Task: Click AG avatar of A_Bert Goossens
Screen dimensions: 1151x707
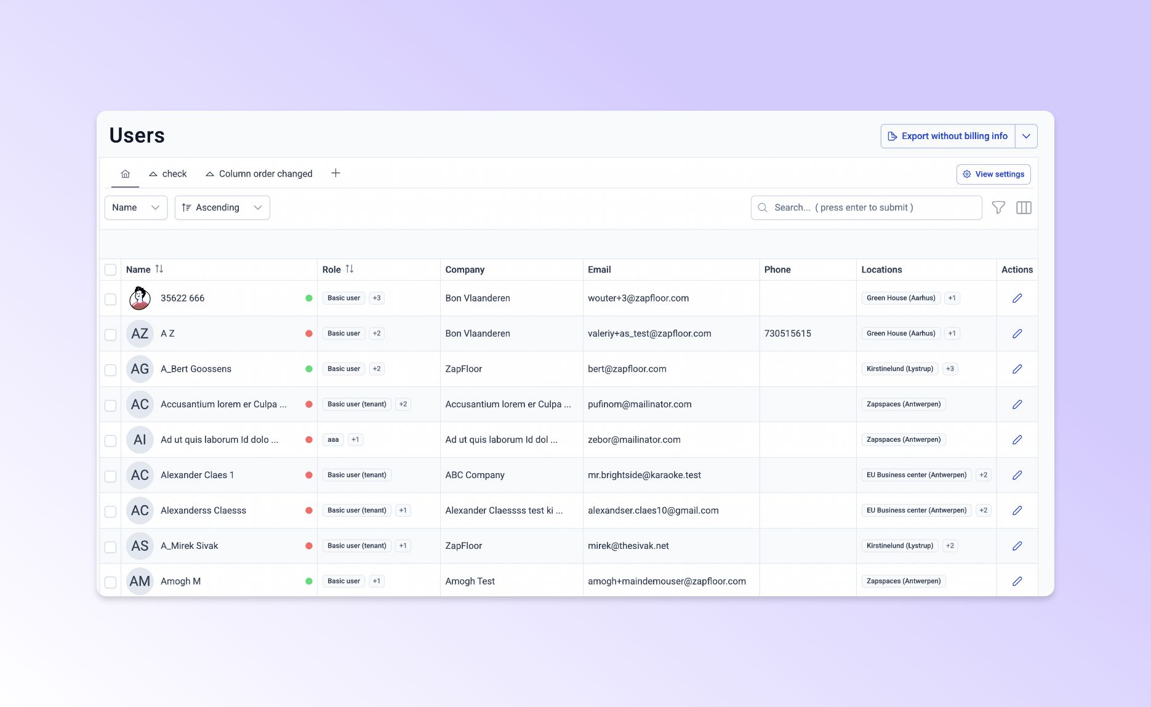Action: click(x=140, y=369)
